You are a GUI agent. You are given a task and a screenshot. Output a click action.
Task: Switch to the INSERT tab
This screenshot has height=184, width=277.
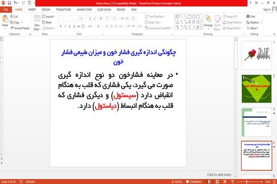click(x=32, y=10)
